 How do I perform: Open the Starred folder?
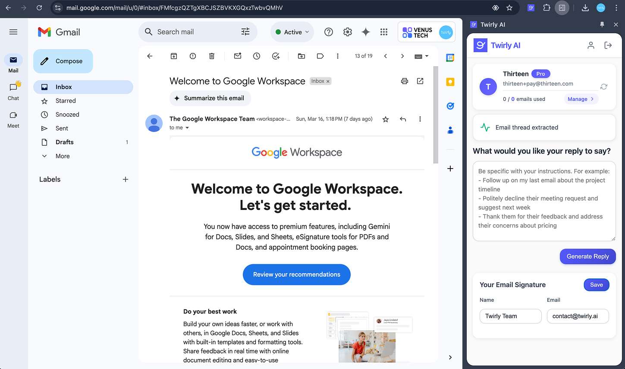[83, 101]
